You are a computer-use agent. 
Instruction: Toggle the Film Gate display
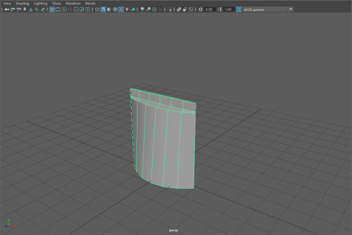58,9
